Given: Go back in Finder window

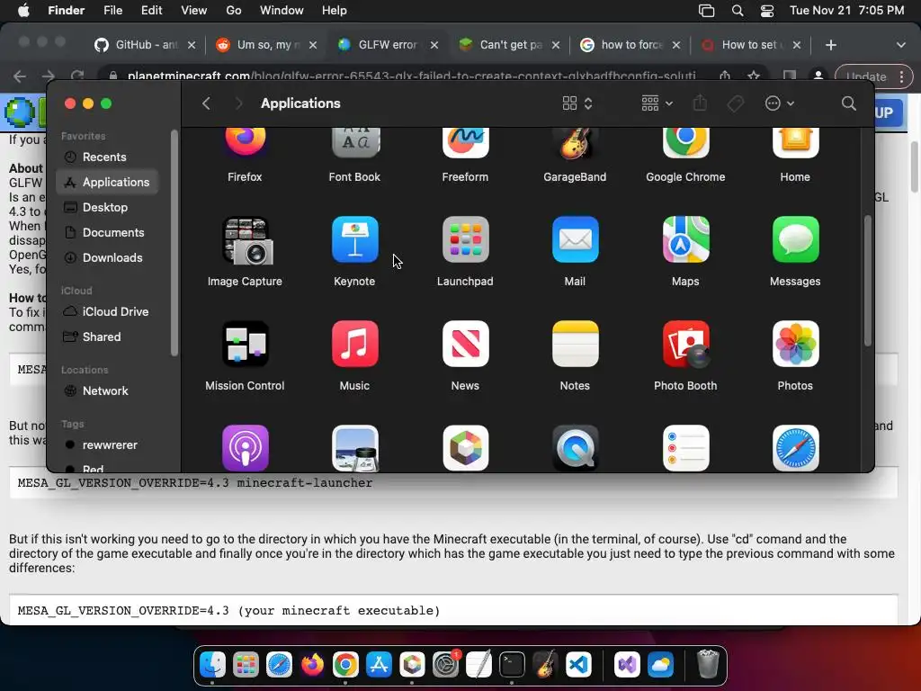Looking at the screenshot, I should point(206,103).
